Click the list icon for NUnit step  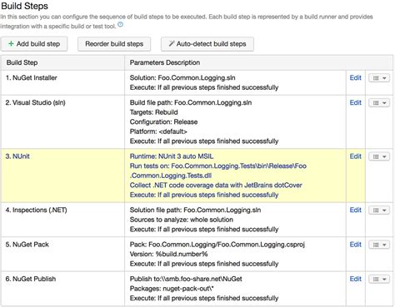376,156
